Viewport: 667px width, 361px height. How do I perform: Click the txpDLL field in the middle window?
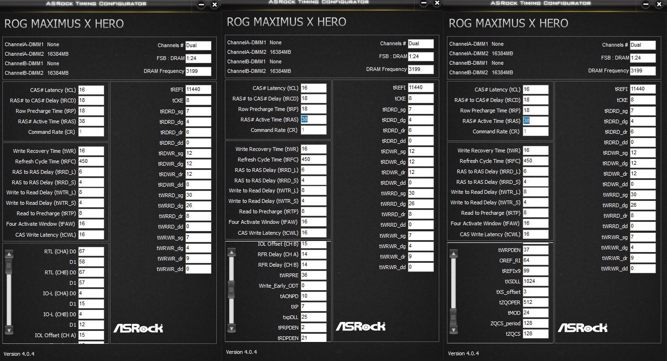[x=313, y=317]
